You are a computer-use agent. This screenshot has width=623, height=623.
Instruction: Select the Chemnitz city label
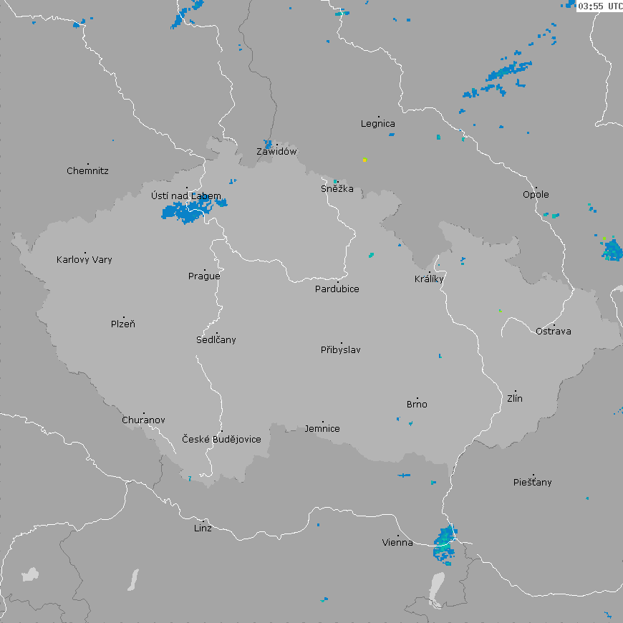[87, 171]
